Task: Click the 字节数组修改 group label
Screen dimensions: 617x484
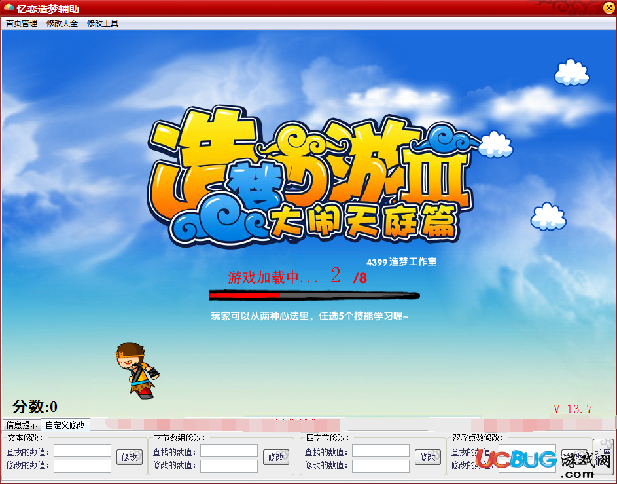Action: (179, 437)
